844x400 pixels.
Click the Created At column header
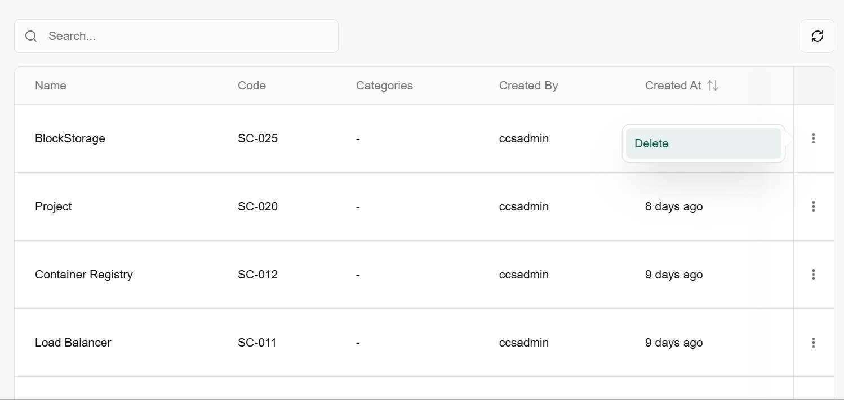(x=673, y=86)
